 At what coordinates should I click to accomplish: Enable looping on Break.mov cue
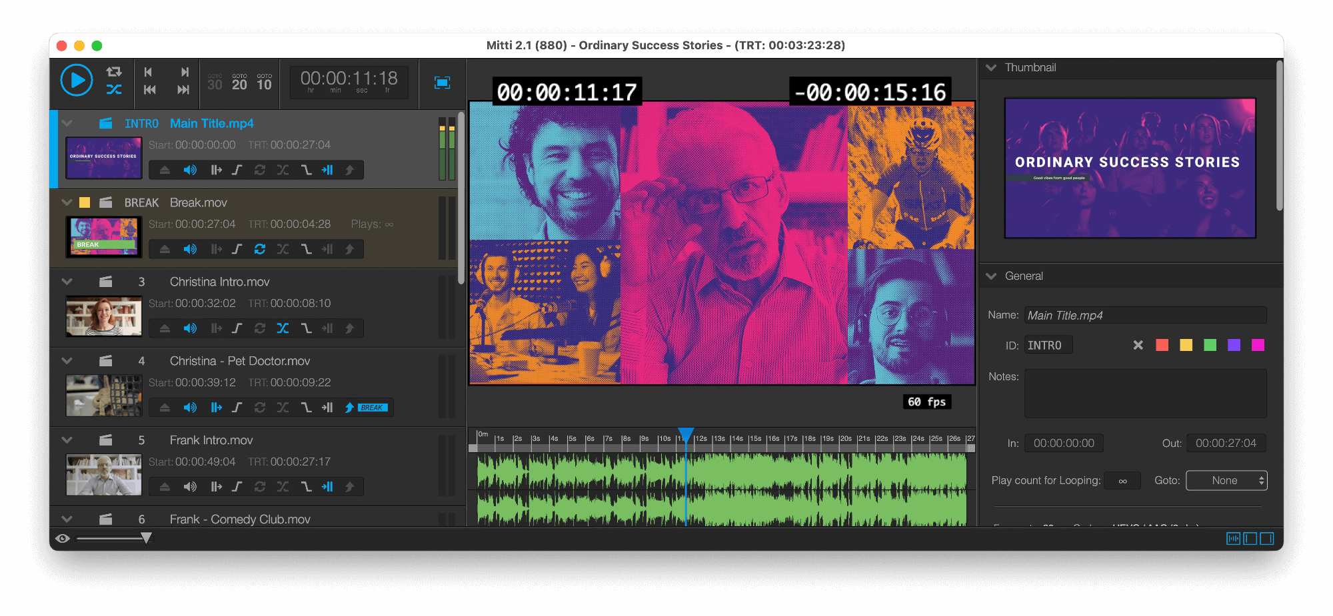point(259,248)
